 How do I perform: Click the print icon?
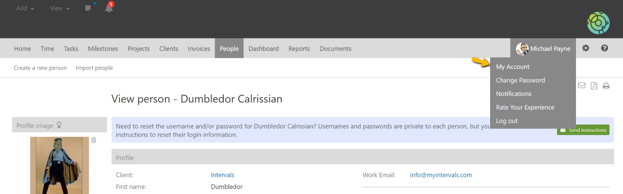pos(606,86)
